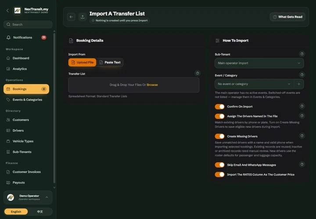Open Events & Categories in the sidebar
Image resolution: width=316 pixels, height=219 pixels.
[x=26, y=99]
